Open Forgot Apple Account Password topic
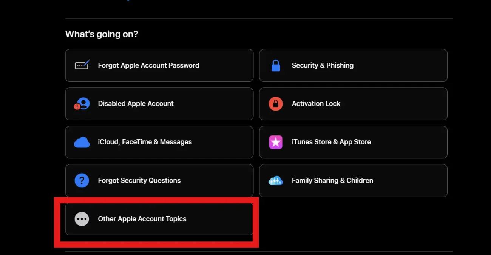The image size is (491, 255). click(148, 65)
